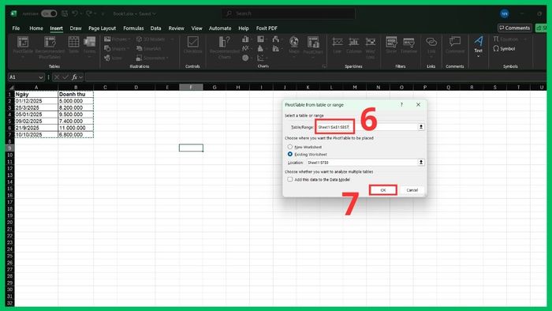Click the Icons insert button
Image resolution: width=552 pixels, height=311 pixels.
click(113, 58)
